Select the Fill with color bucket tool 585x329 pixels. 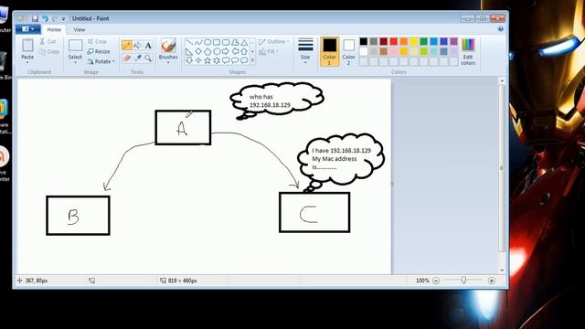137,46
